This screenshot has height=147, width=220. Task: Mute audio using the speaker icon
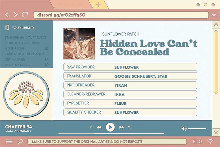point(184,129)
